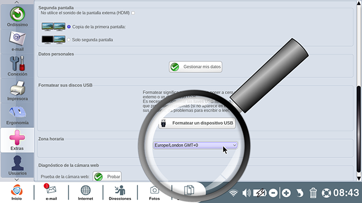
Task: Click the Gestionar mis datos button
Action: click(195, 67)
